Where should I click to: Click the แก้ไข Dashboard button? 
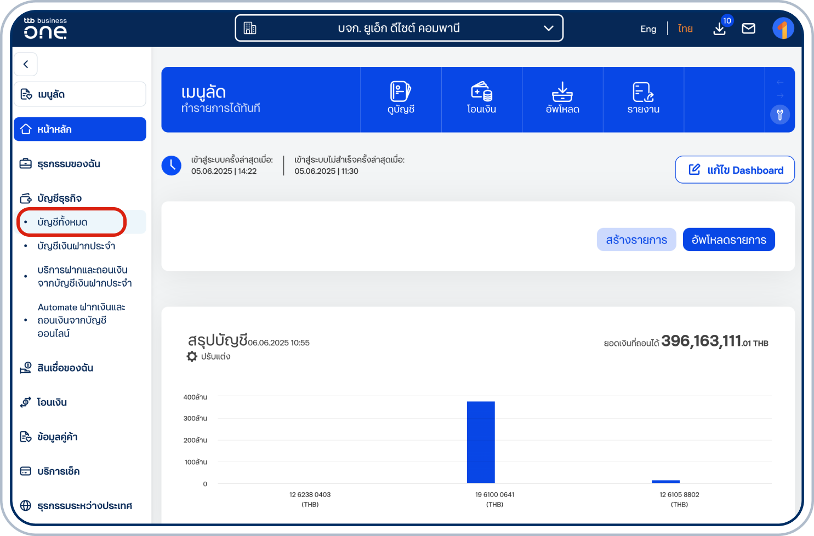coord(735,170)
